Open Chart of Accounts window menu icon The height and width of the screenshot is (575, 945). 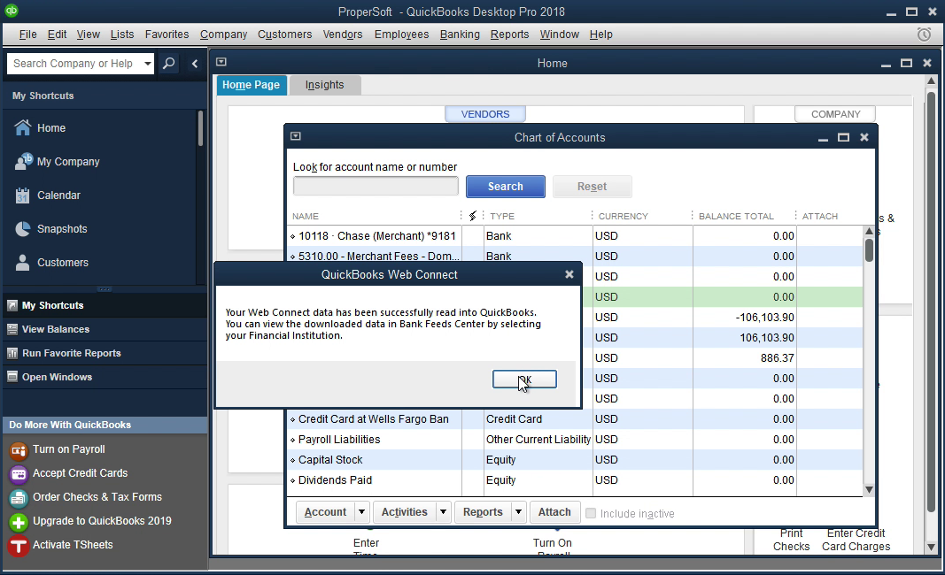295,136
